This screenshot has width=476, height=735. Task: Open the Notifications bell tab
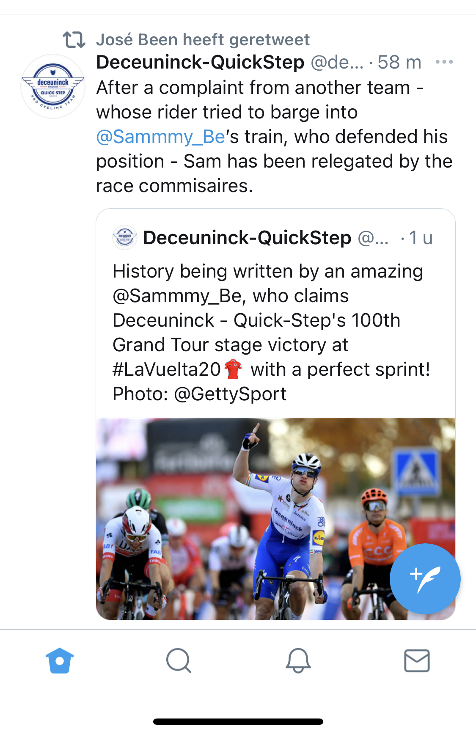298,661
